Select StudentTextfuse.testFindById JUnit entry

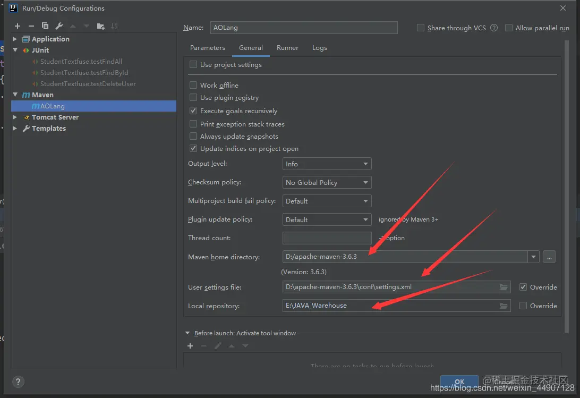[x=84, y=73]
